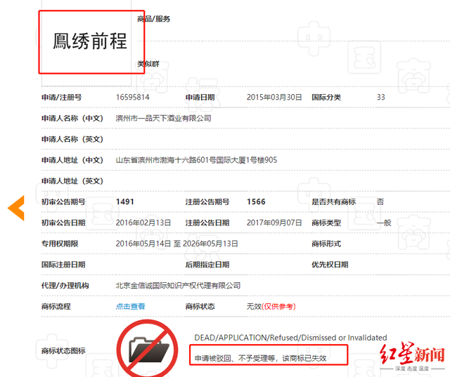Select agency name 北京金信诚国际知识产权代理有限公司
Screen dimensions: 450x377
point(178,286)
